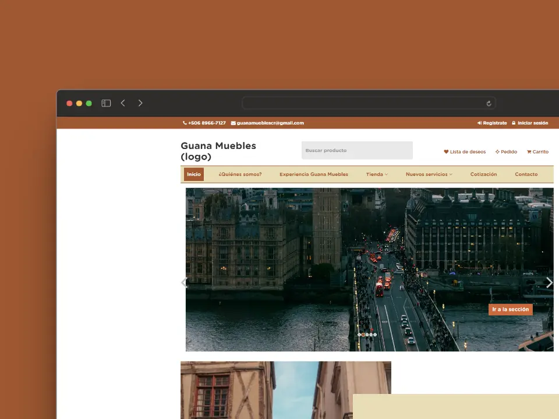Click the envelope icon next to the email address
The height and width of the screenshot is (419, 559).
(x=233, y=123)
